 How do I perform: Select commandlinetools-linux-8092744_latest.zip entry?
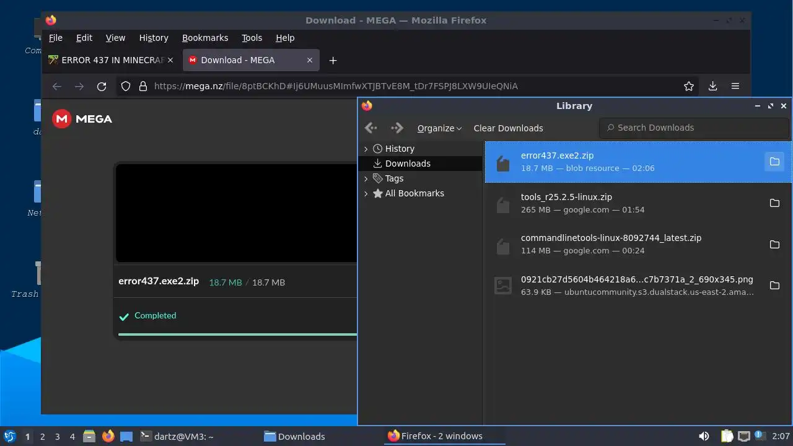[638, 244]
